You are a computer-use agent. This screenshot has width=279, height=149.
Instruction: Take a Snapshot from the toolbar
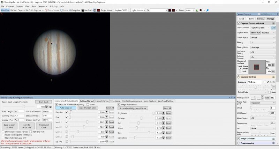click(75, 10)
